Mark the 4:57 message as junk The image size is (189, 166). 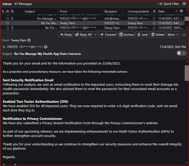tap(154, 18)
